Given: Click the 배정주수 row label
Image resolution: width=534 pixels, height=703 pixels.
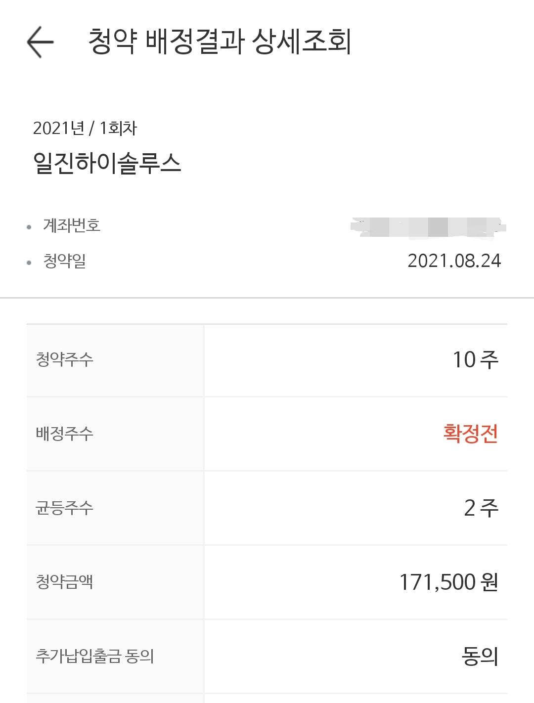Looking at the screenshot, I should pyautogui.click(x=64, y=434).
